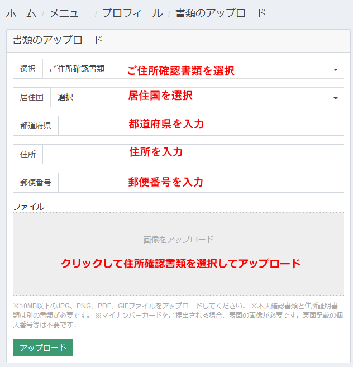Viewport: 353px width, 367px height.
Task: Click the arrow of document type dropdown
Action: (x=336, y=69)
